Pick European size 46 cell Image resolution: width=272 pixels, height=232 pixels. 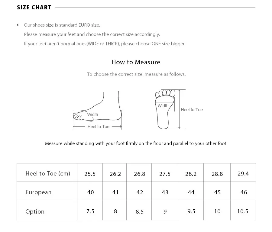click(x=243, y=192)
